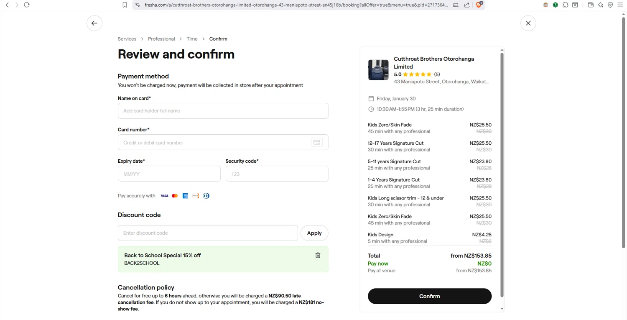
Task: Click the 5.0 star rating
Action: click(x=417, y=74)
